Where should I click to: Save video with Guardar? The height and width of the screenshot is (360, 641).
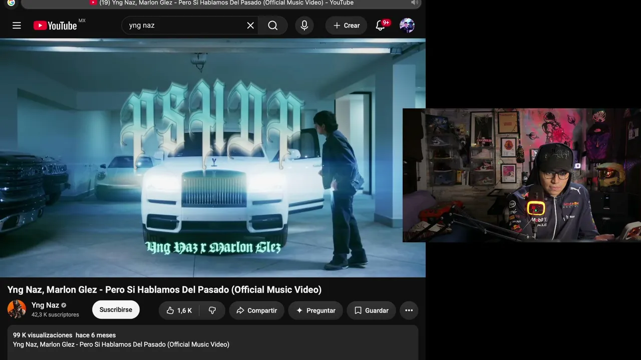[371, 310]
